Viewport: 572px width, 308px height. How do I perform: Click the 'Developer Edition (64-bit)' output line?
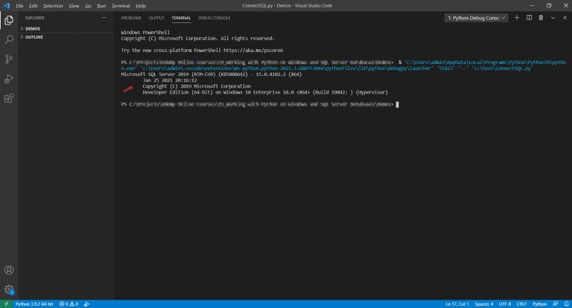[265, 92]
